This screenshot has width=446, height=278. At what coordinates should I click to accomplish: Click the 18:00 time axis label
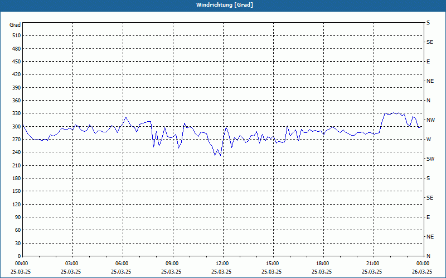322,264
